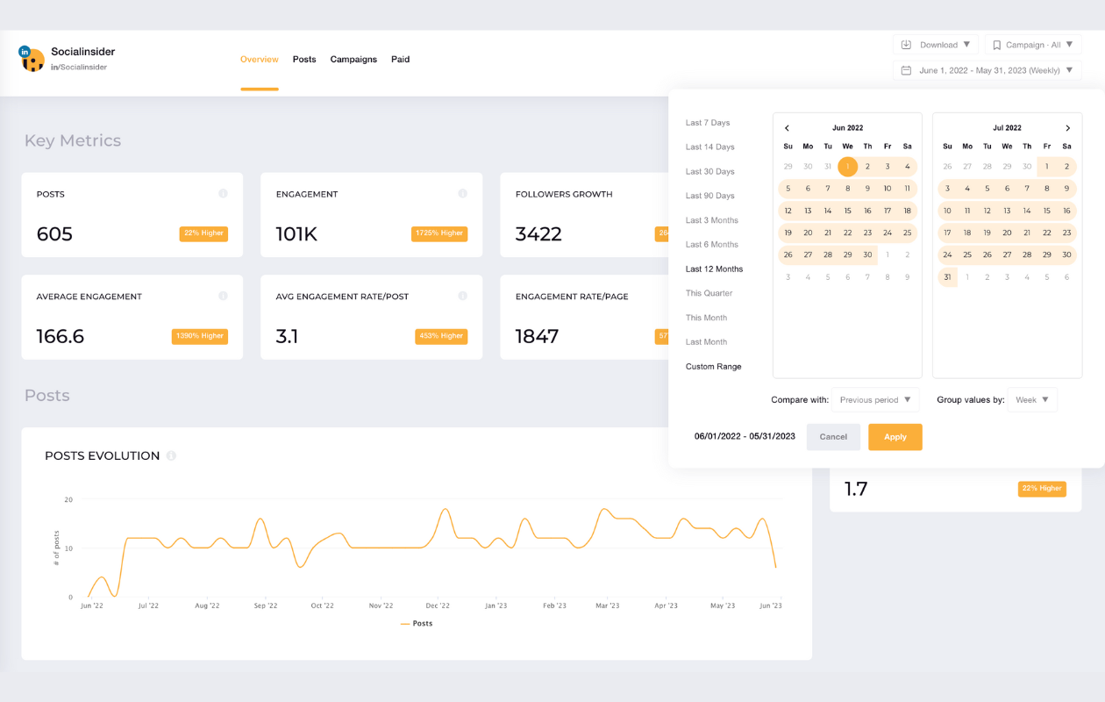Open the Campaign - All dropdown
The height and width of the screenshot is (702, 1105).
(1033, 45)
